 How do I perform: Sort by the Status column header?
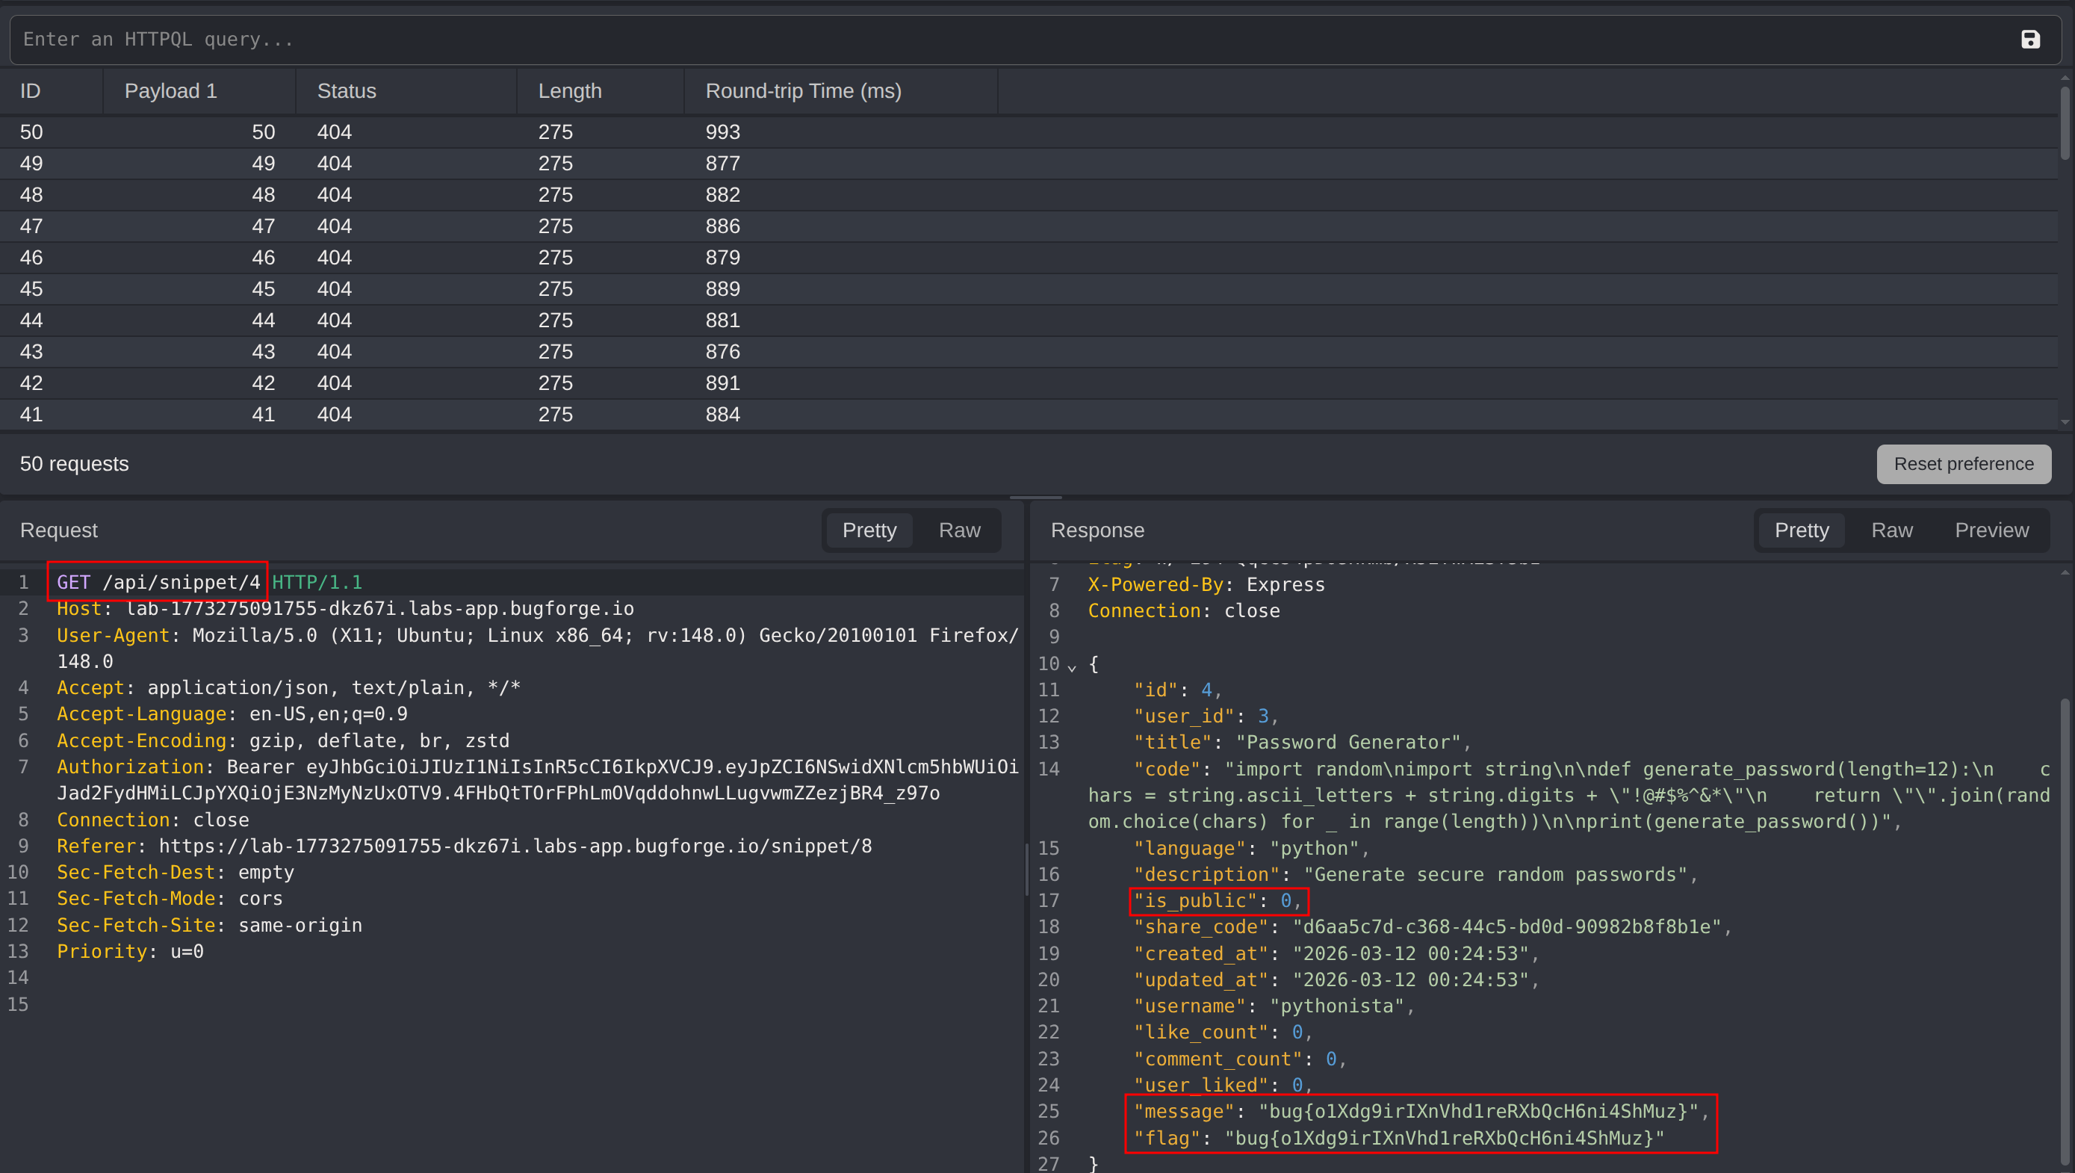tap(347, 91)
